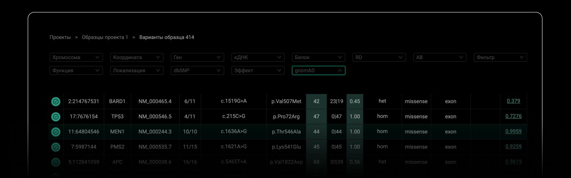571x178 pixels.
Task: Click transcript NM_000535.7
Action: tap(155, 147)
